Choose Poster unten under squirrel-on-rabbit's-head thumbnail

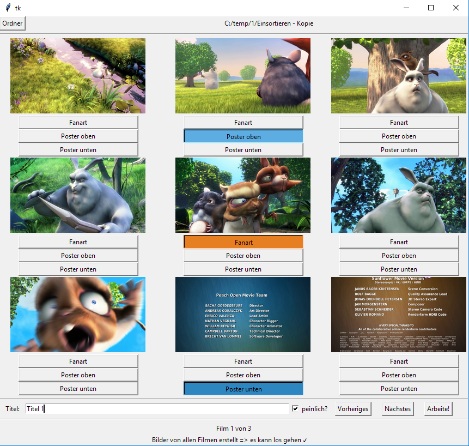(399, 149)
